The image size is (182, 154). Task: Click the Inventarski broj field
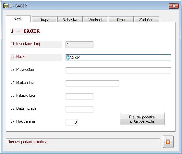tap(79, 45)
